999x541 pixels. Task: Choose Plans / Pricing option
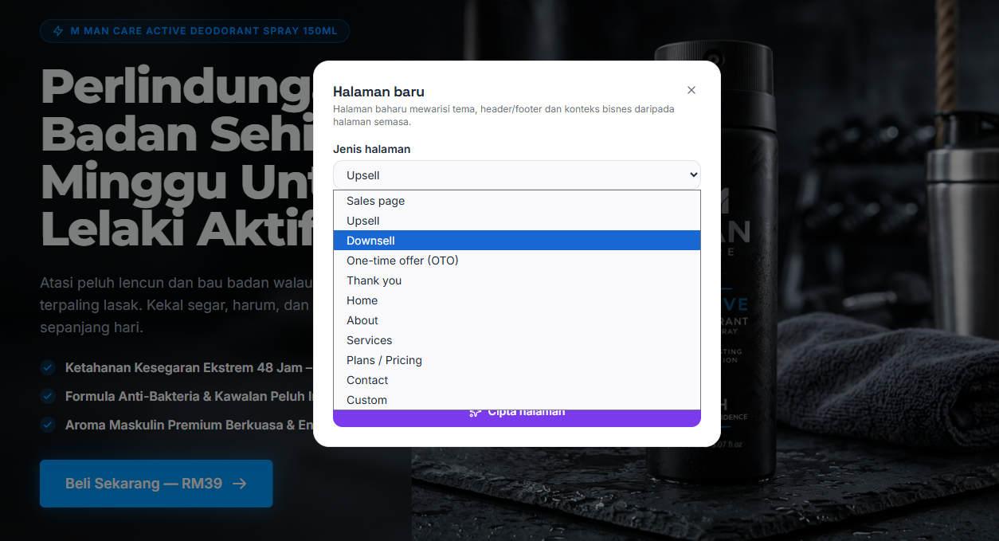point(517,360)
